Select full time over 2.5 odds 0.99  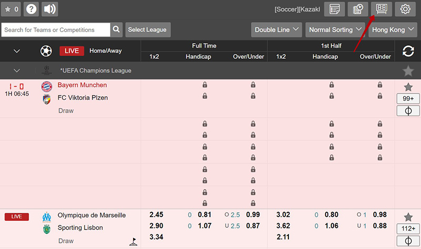pyautogui.click(x=253, y=215)
